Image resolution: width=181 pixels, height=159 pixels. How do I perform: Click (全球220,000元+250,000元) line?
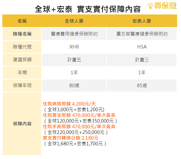point(76,132)
